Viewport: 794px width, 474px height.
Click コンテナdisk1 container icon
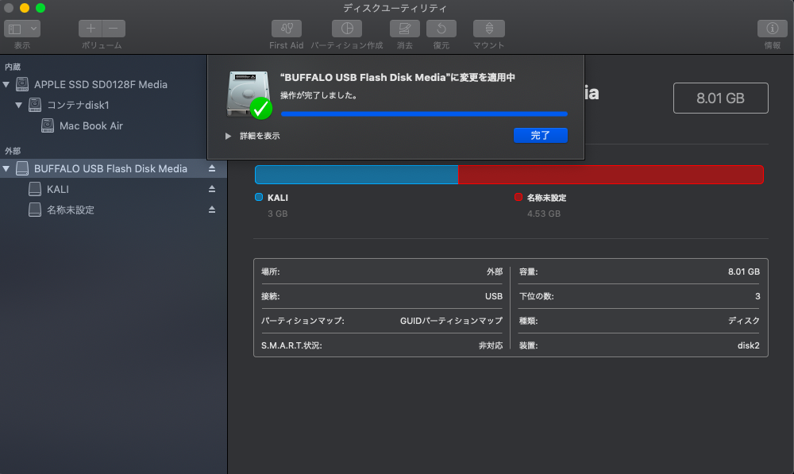pyautogui.click(x=34, y=105)
